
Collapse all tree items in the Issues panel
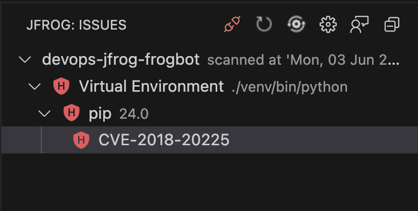pyautogui.click(x=391, y=24)
